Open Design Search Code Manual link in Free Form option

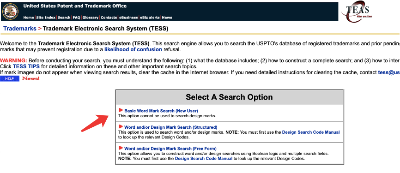[204, 159]
